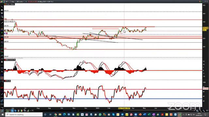Click the MACD indicator label
This screenshot has width=209, height=117.
[x=10, y=60]
